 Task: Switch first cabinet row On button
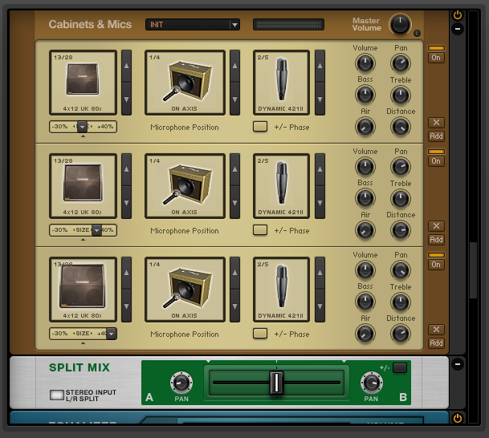[436, 58]
